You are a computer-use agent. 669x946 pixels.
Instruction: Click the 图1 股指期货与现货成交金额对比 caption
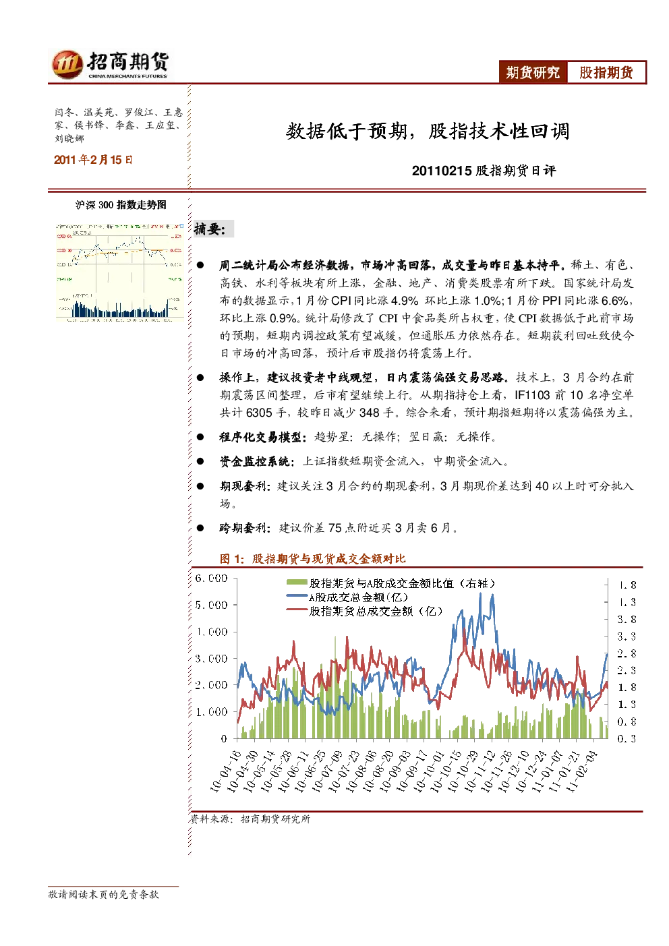click(x=313, y=558)
